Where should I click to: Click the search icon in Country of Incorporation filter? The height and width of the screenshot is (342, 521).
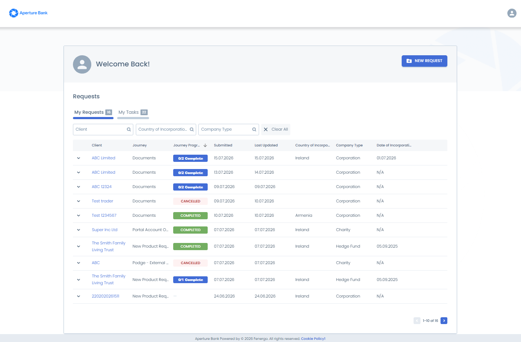tap(192, 130)
